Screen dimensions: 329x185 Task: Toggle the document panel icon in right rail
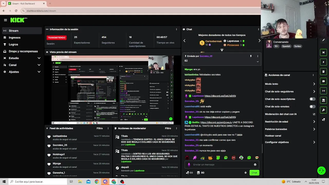pos(323,71)
